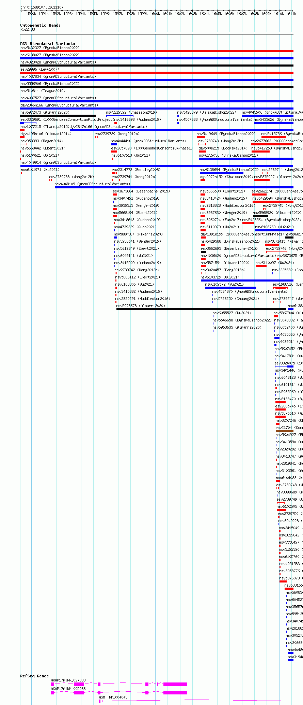Image resolution: width=303 pixels, height=705 pixels.
Task: Select nsv953393 (Dogan2014) variant
Action: [x=42, y=141]
